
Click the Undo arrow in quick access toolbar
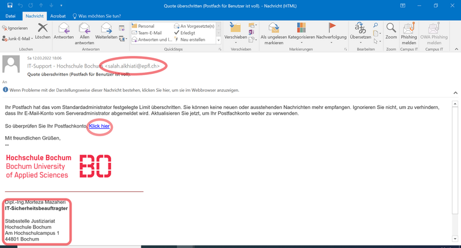pos(20,5)
